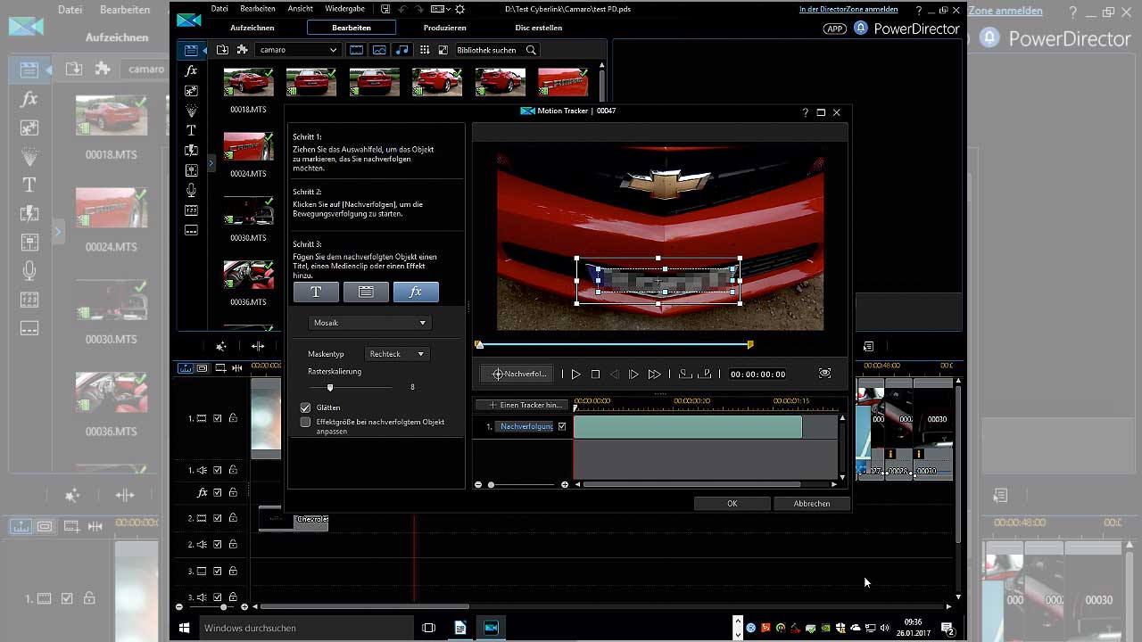Enable Effektgröße bei nachverfolgtem Objekt anpassen
1142x642 pixels.
pos(305,422)
